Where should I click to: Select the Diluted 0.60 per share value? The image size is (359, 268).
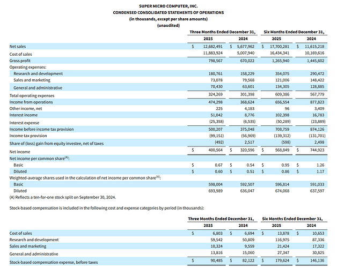[218, 172]
